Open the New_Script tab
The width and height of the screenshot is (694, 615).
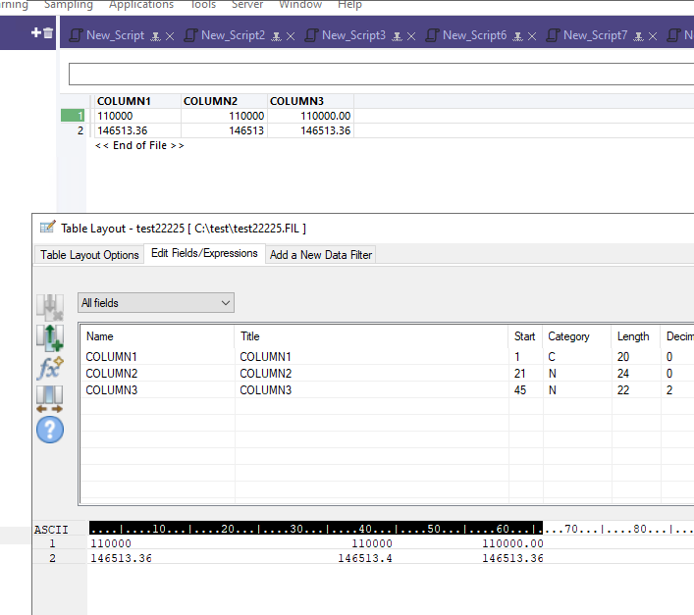tap(115, 35)
